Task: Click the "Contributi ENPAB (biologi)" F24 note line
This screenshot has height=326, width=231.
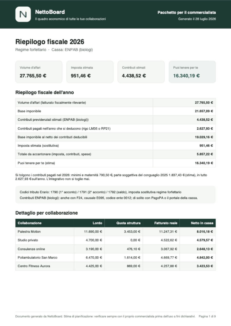Action: pos(109,198)
